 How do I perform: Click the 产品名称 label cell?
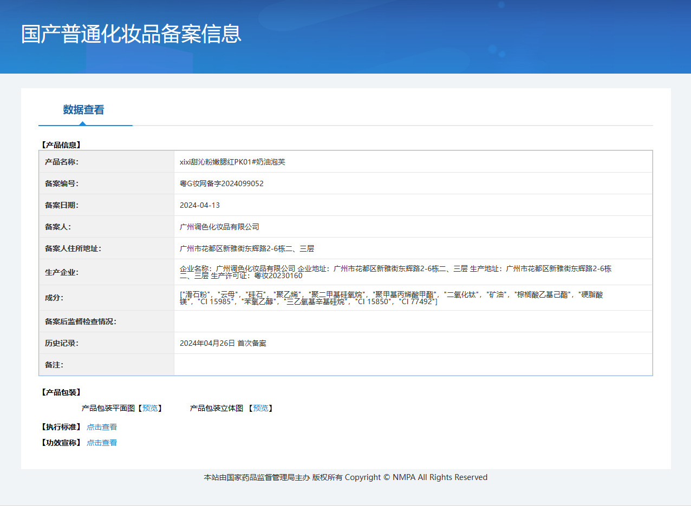[107, 162]
